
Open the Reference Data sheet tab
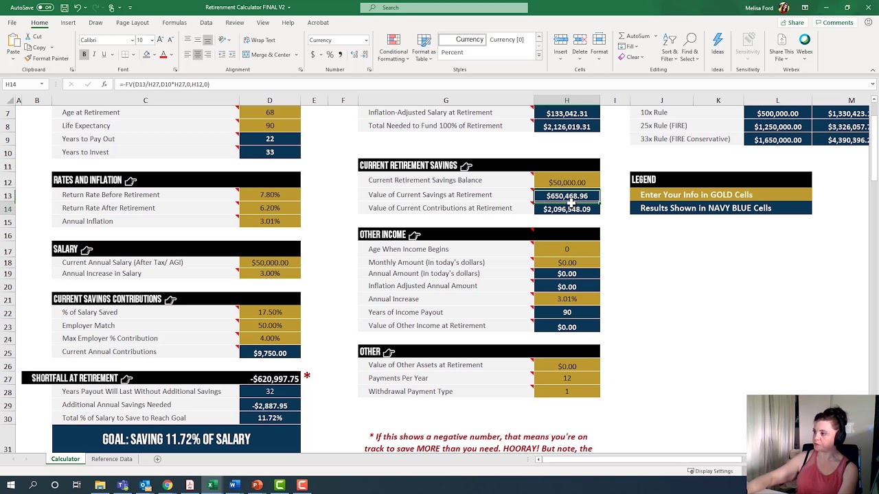[x=112, y=459]
